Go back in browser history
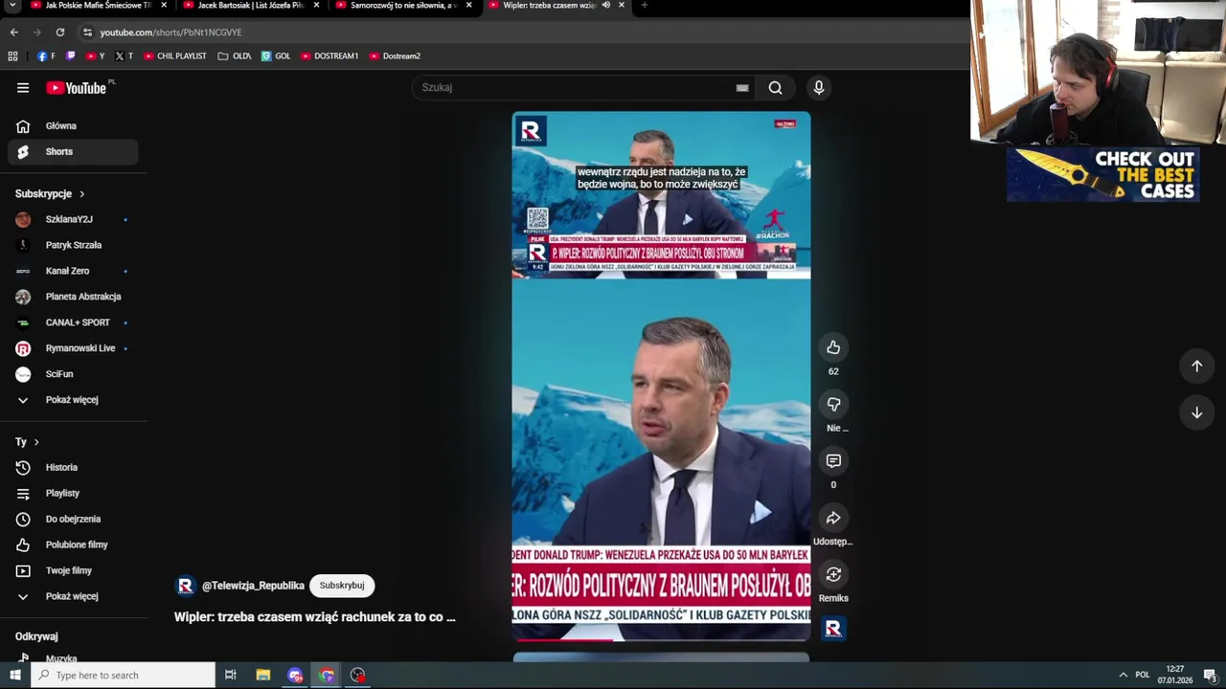Screen dimensions: 1226x689 point(13,32)
